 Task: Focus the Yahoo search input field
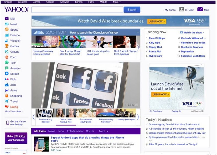[77, 10]
